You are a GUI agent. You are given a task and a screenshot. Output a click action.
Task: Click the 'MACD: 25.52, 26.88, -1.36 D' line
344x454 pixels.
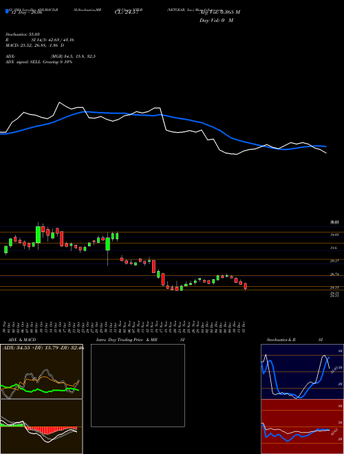tap(35, 45)
